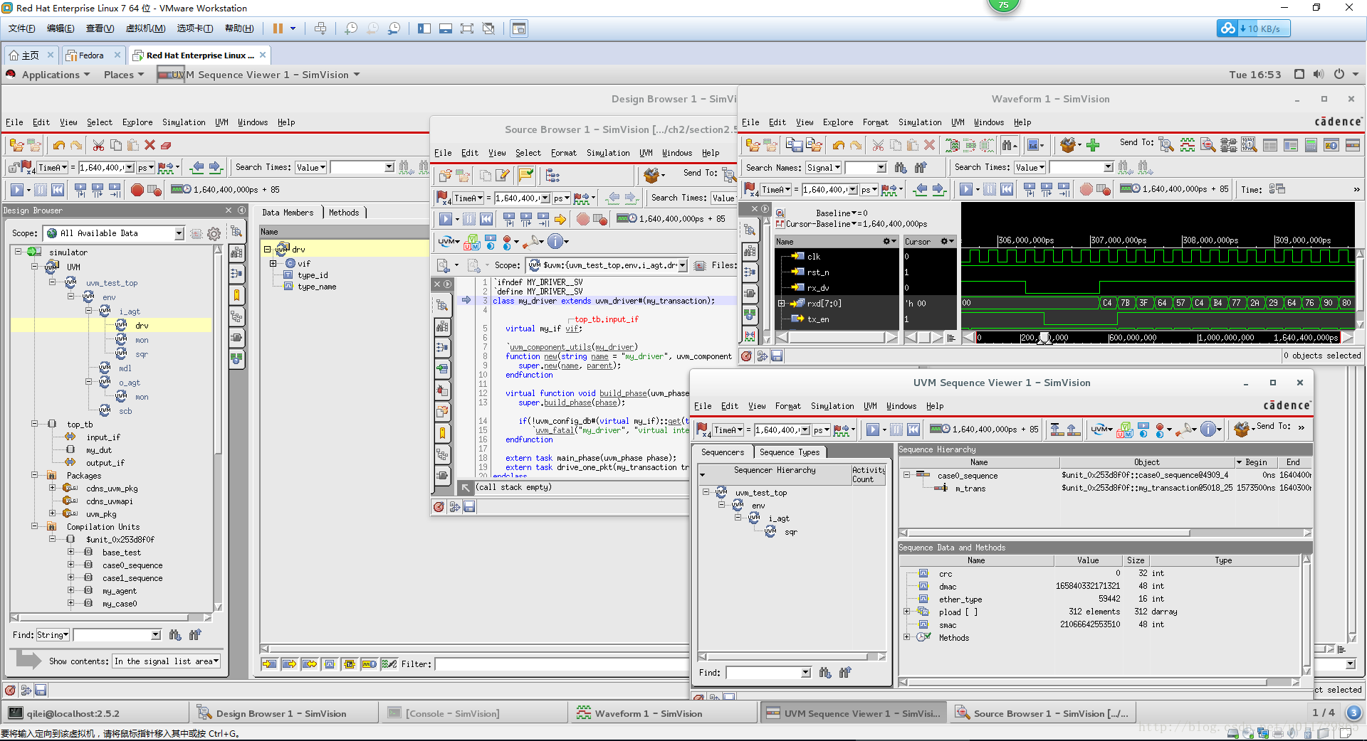
Task: Click the Cut scissors icon in Design Browser
Action: tap(98, 145)
